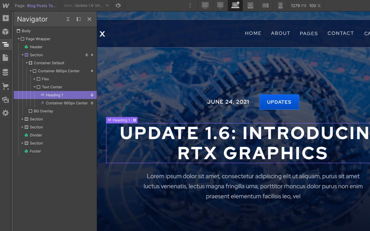Image resolution: width=370 pixels, height=231 pixels.
Task: Click the CMS binding icon on Heading 1 row
Action: tap(92, 95)
